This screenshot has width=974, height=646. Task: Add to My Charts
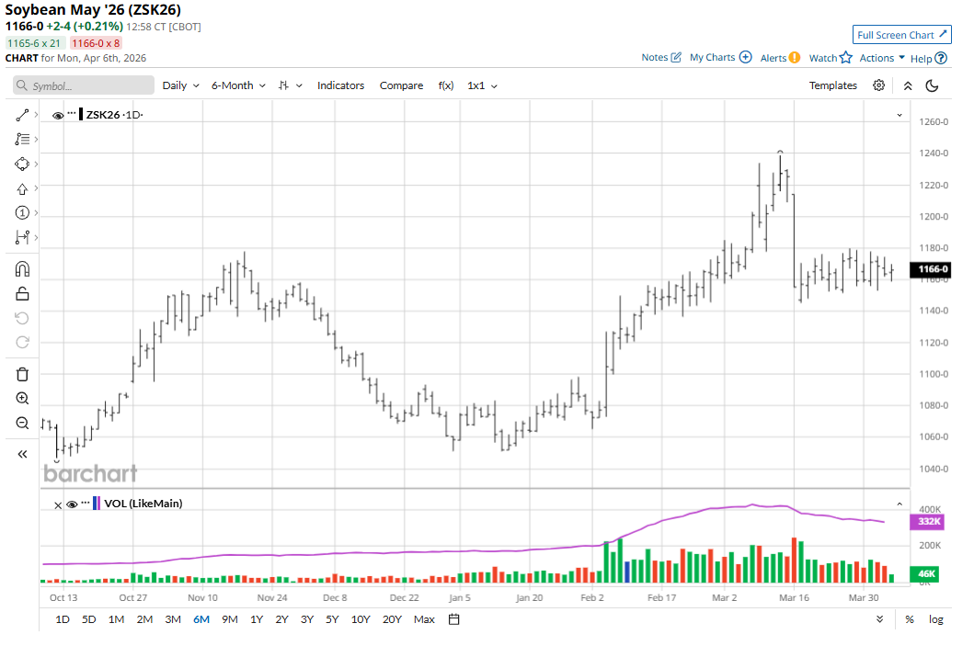click(720, 57)
